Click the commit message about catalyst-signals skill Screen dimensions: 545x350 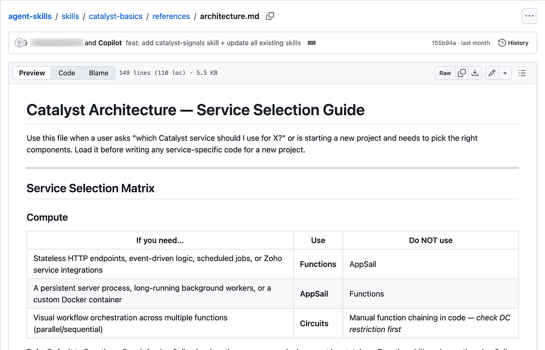pyautogui.click(x=213, y=43)
